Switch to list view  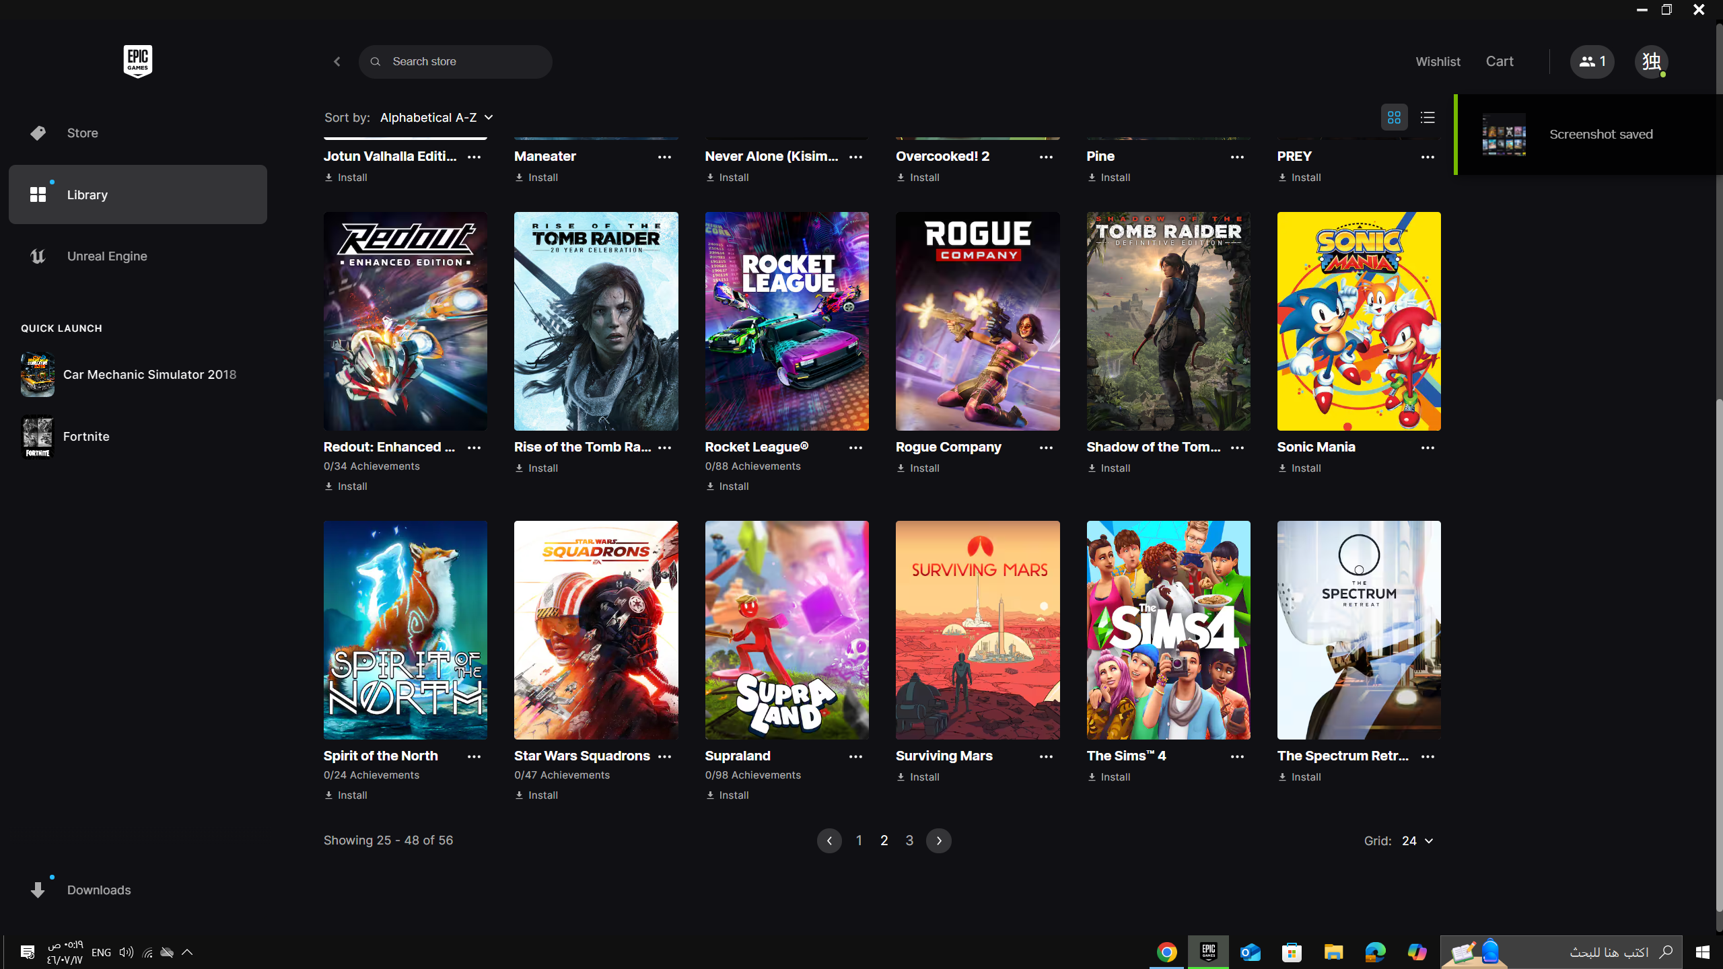coord(1428,118)
